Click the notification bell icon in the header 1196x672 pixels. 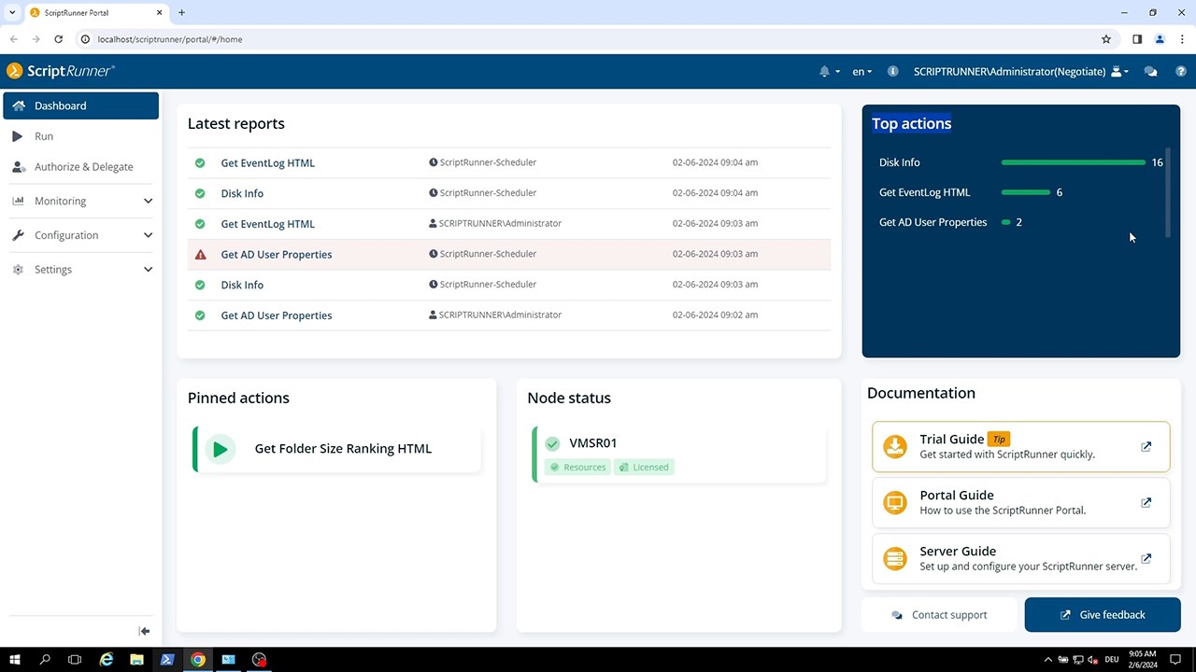pos(824,71)
